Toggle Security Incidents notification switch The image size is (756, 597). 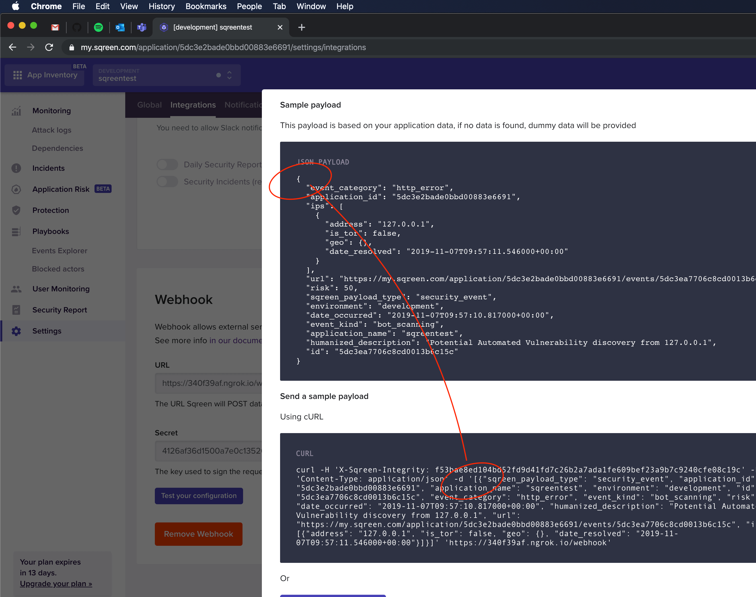[167, 182]
